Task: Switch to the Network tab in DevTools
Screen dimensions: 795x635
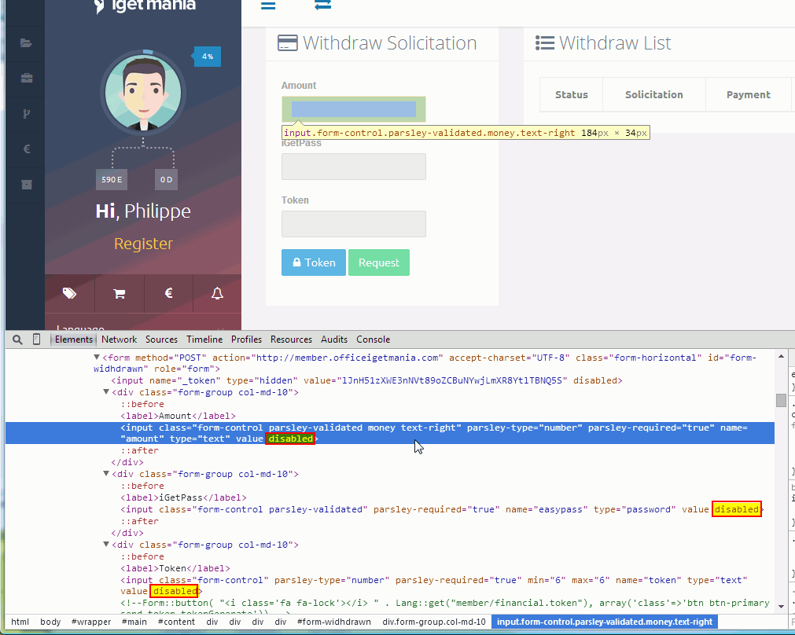Action: click(x=119, y=340)
